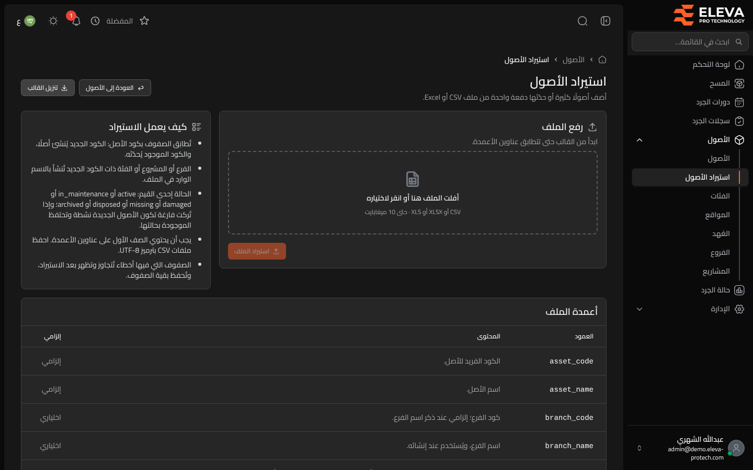Viewport: 753px width, 470px height.
Task: Click the دورات الجرد calendar icon
Action: [x=739, y=102]
